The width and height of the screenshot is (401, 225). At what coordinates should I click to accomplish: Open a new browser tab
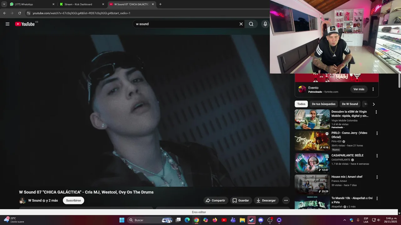[x=160, y=4]
